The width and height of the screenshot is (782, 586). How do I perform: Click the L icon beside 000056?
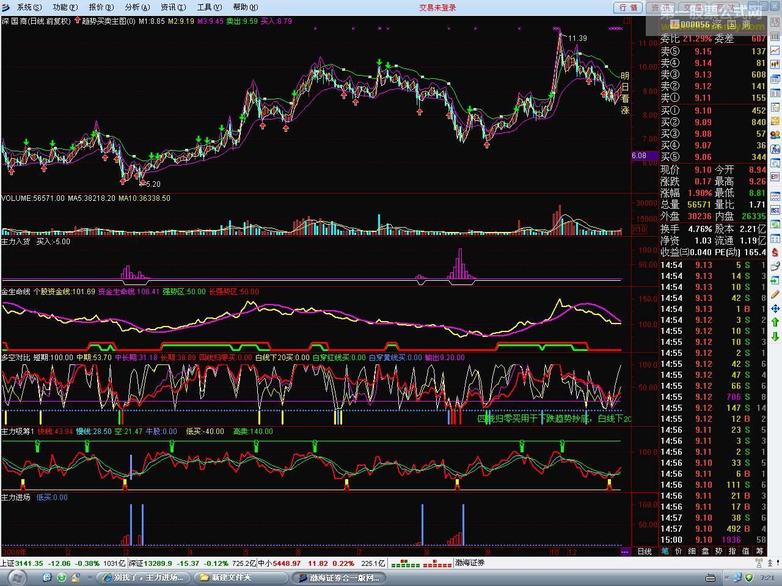click(x=674, y=25)
